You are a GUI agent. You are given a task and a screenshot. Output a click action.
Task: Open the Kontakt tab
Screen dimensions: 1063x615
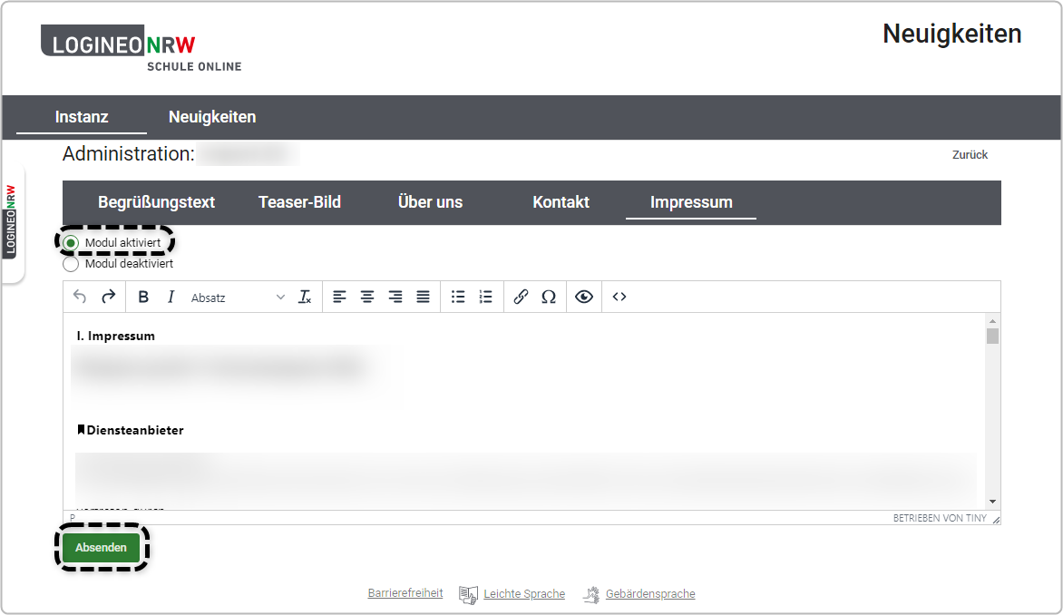[x=561, y=202]
